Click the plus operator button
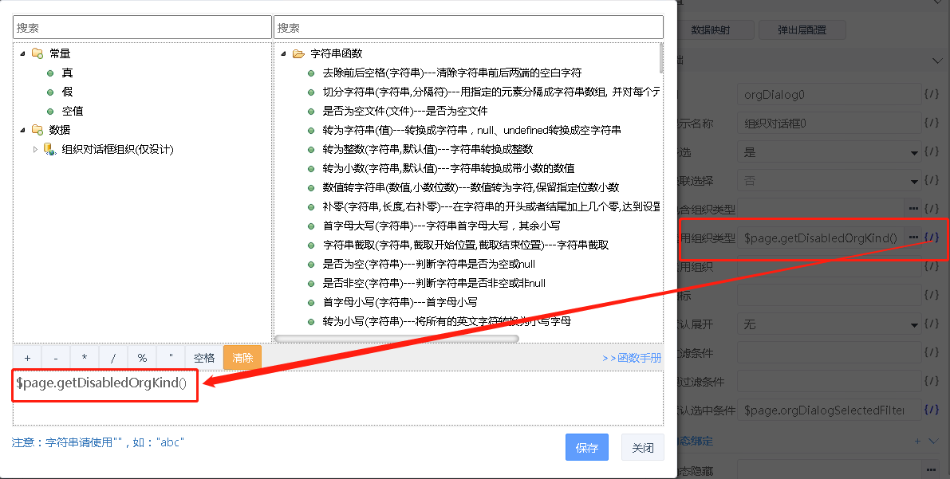 click(27, 358)
